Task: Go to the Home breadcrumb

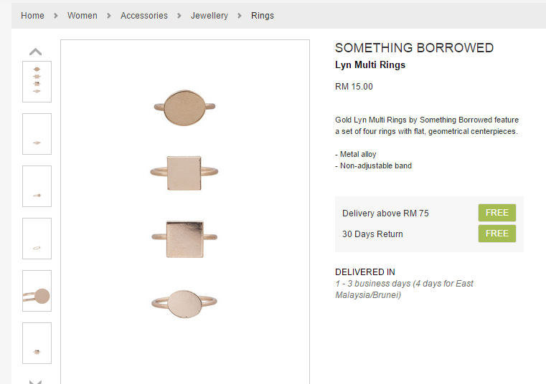Action: 32,15
